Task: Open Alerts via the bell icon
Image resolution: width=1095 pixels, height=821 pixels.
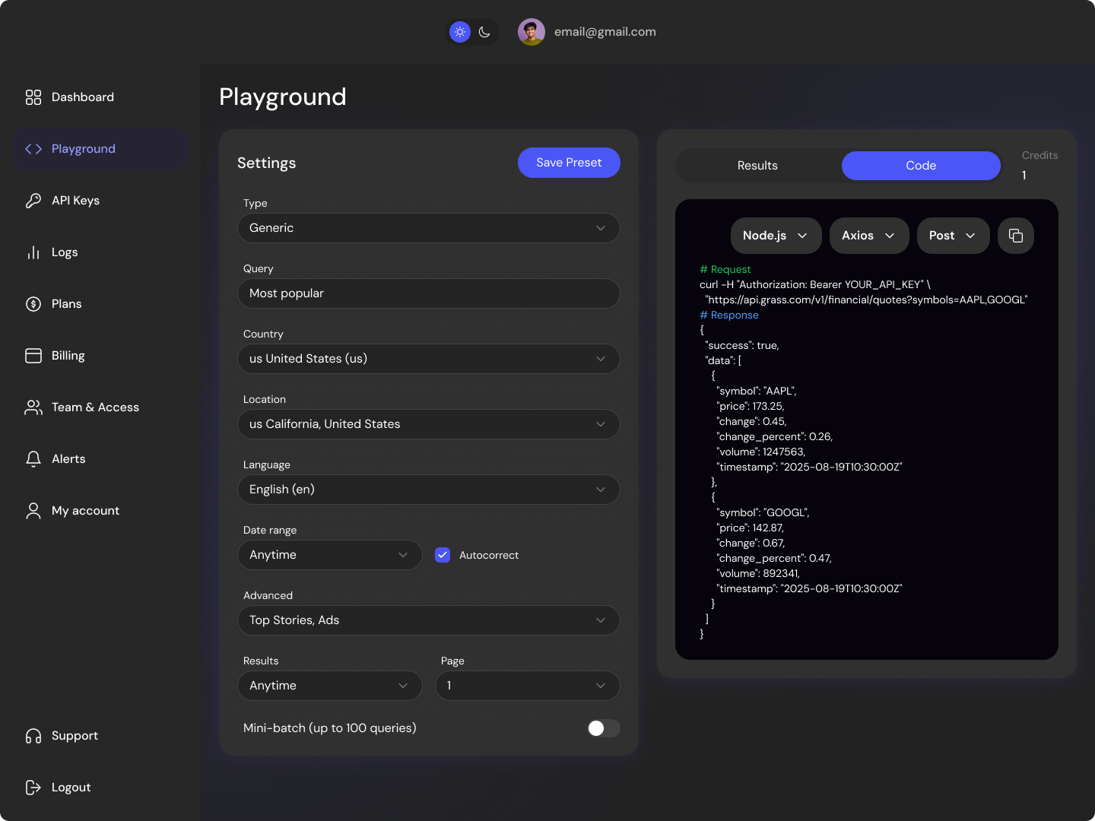Action: click(33, 458)
